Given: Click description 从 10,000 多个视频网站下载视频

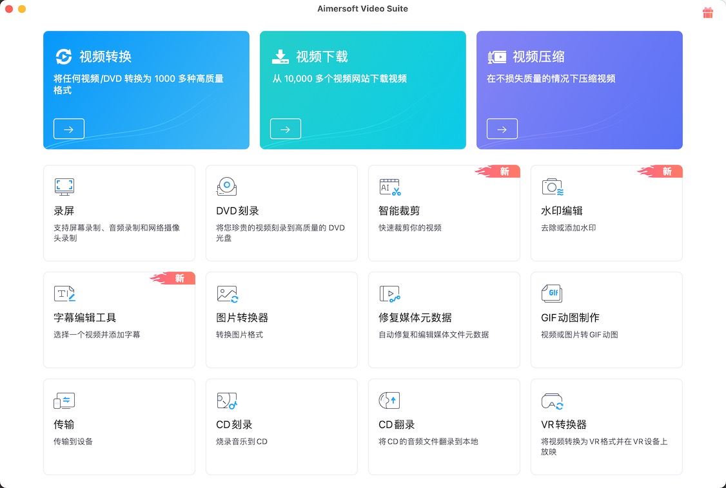Looking at the screenshot, I should point(339,79).
